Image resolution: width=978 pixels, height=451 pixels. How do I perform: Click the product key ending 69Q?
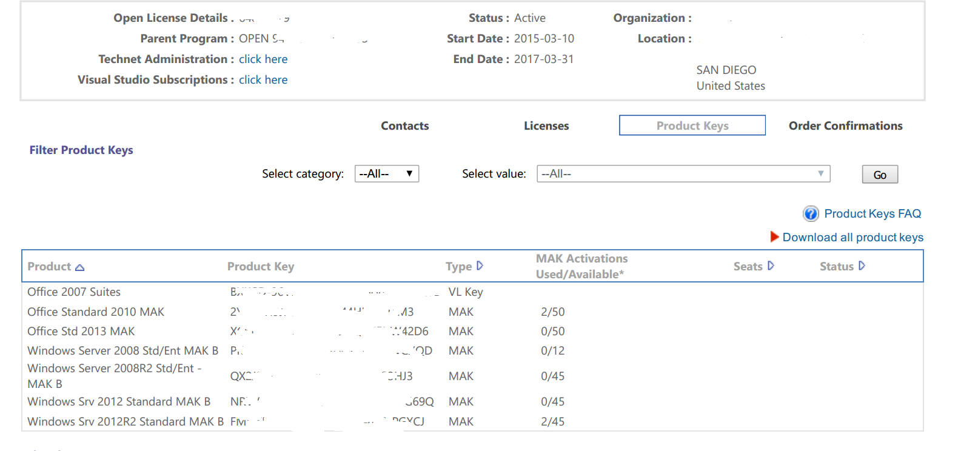[332, 401]
